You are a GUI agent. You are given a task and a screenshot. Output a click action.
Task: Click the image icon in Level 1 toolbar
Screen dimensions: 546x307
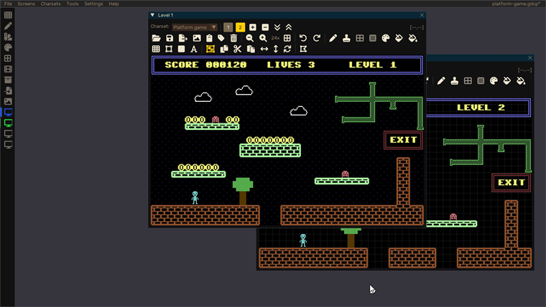click(196, 38)
